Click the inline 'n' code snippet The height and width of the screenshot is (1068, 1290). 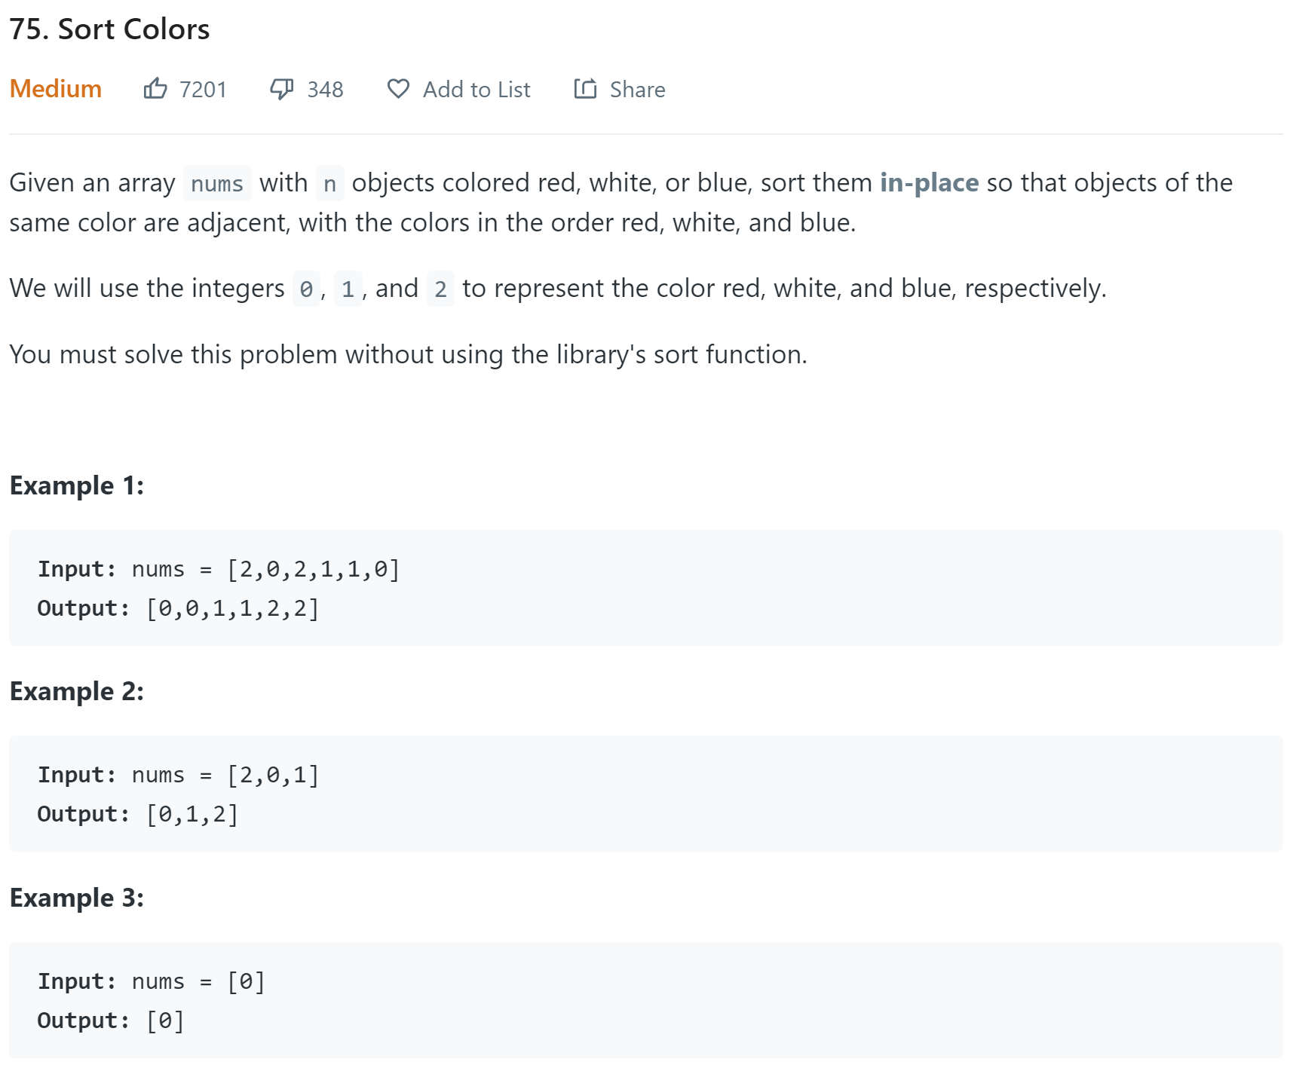329,183
